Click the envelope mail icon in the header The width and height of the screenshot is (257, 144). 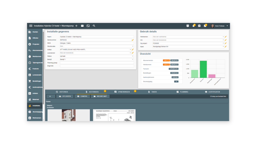tap(82, 26)
